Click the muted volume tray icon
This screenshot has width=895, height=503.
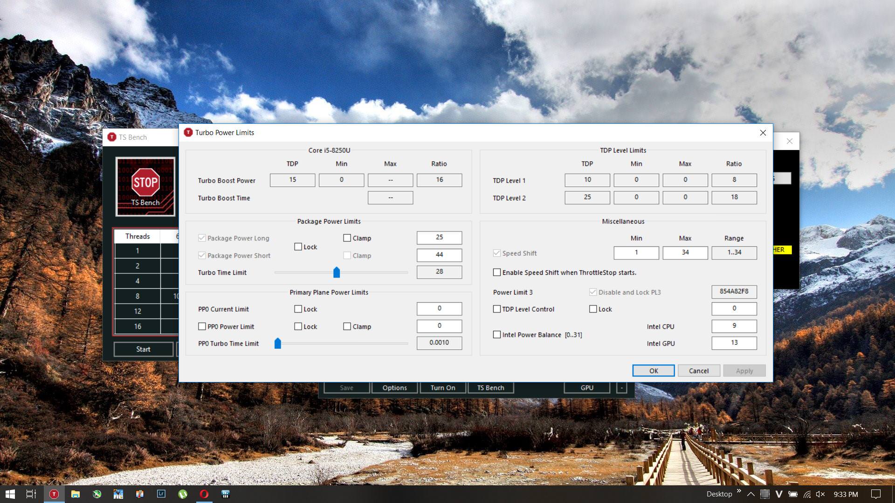(x=820, y=494)
